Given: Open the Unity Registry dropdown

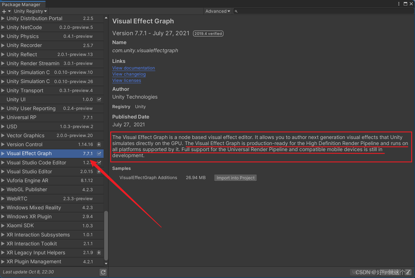Looking at the screenshot, I should point(30,11).
